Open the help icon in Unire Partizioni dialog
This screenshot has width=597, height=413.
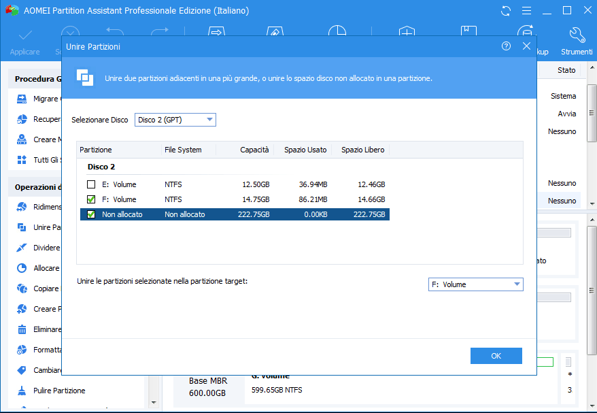coord(506,46)
